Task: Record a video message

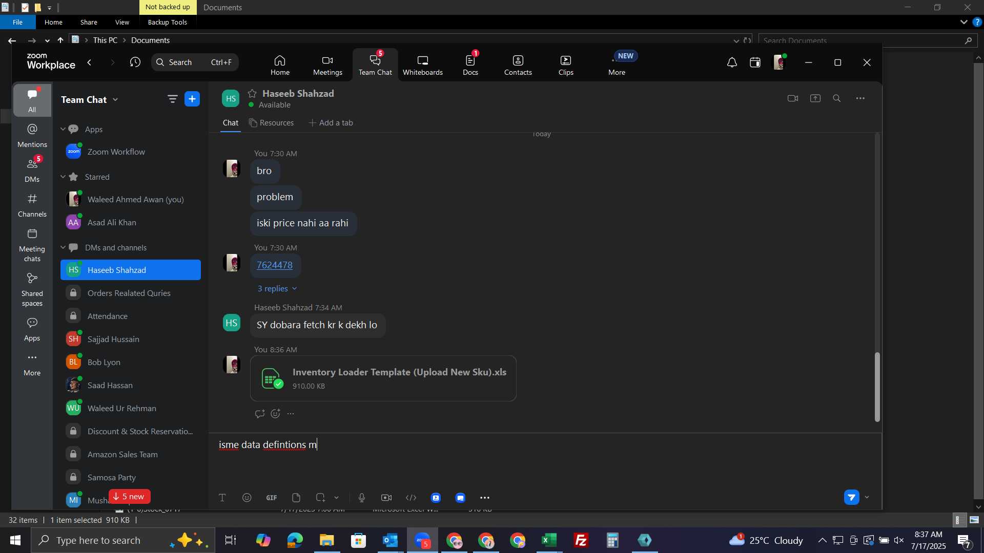Action: [x=386, y=498]
